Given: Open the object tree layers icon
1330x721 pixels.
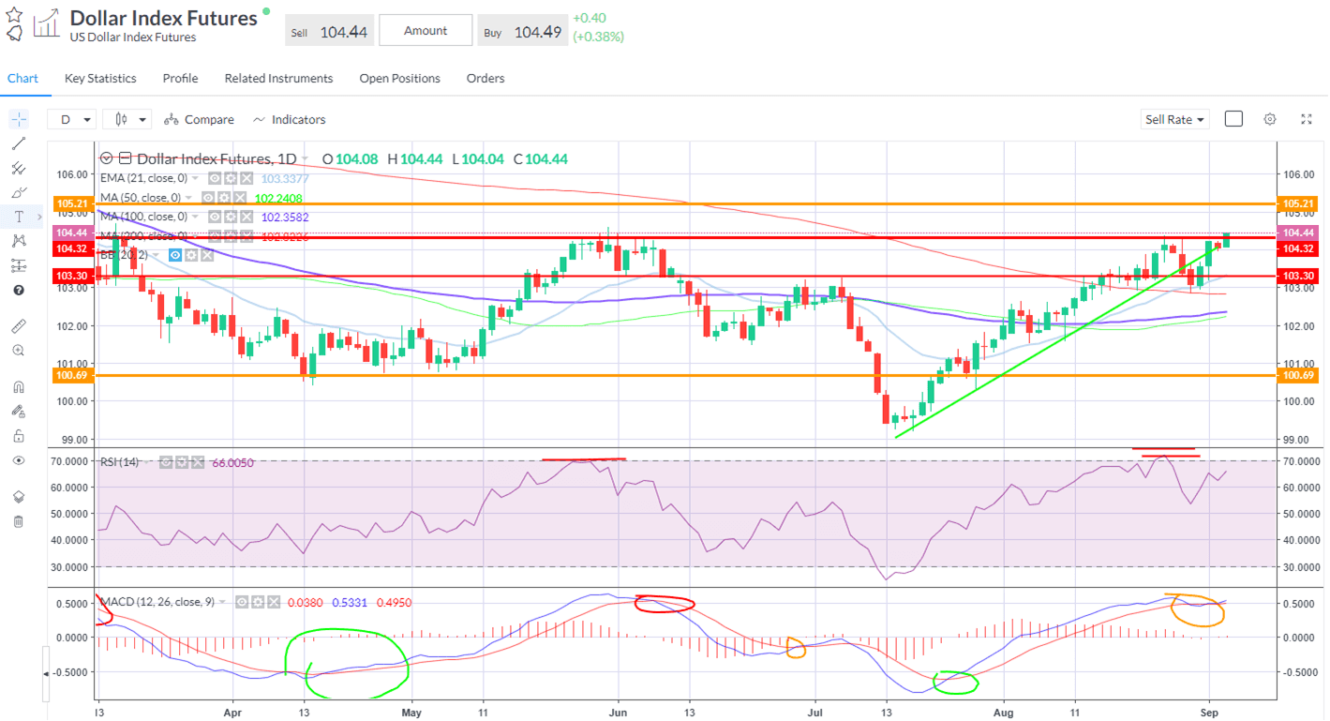Looking at the screenshot, I should point(19,497).
